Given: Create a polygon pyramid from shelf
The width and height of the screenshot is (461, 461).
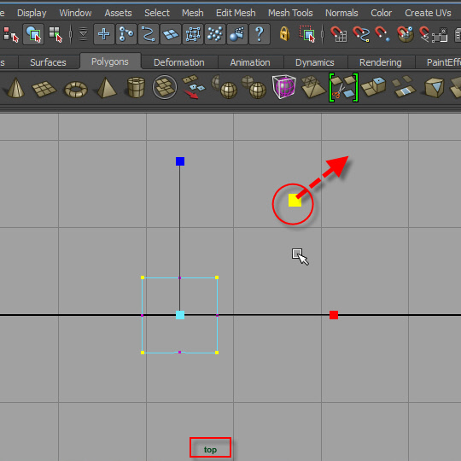Looking at the screenshot, I should coord(106,87).
